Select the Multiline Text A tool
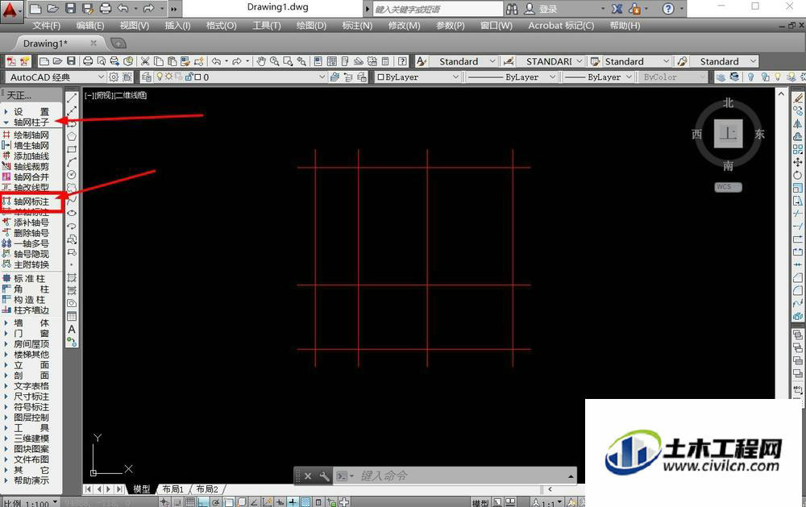 pyautogui.click(x=72, y=329)
